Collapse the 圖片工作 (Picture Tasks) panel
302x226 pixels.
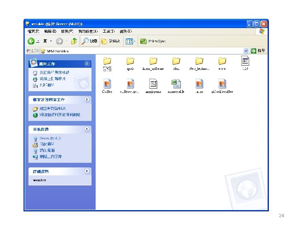tap(87, 64)
